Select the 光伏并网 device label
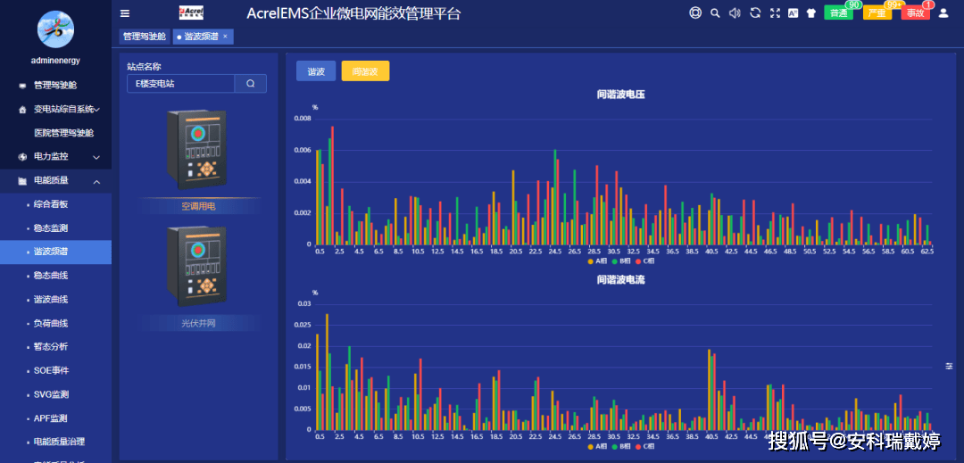 [x=198, y=323]
